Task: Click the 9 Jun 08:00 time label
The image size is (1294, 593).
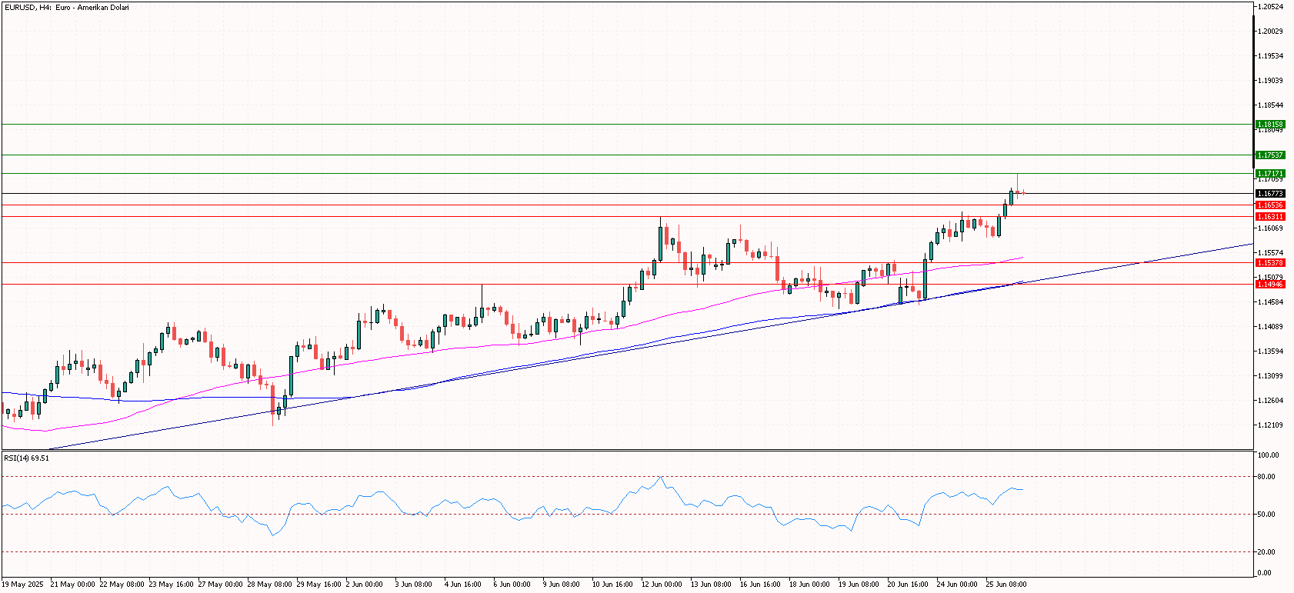Action: click(x=561, y=585)
